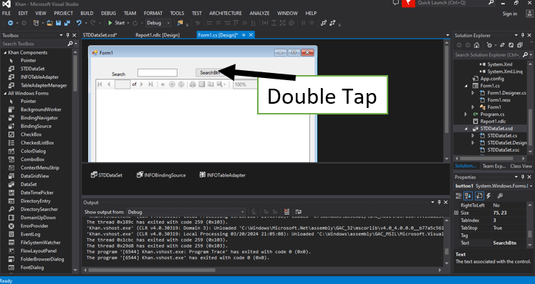Click the first page icon in report viewer
The width and height of the screenshot is (535, 284).
click(x=100, y=84)
